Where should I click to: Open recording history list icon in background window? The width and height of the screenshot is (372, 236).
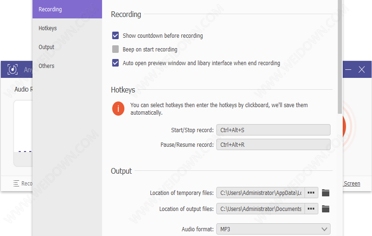16,184
